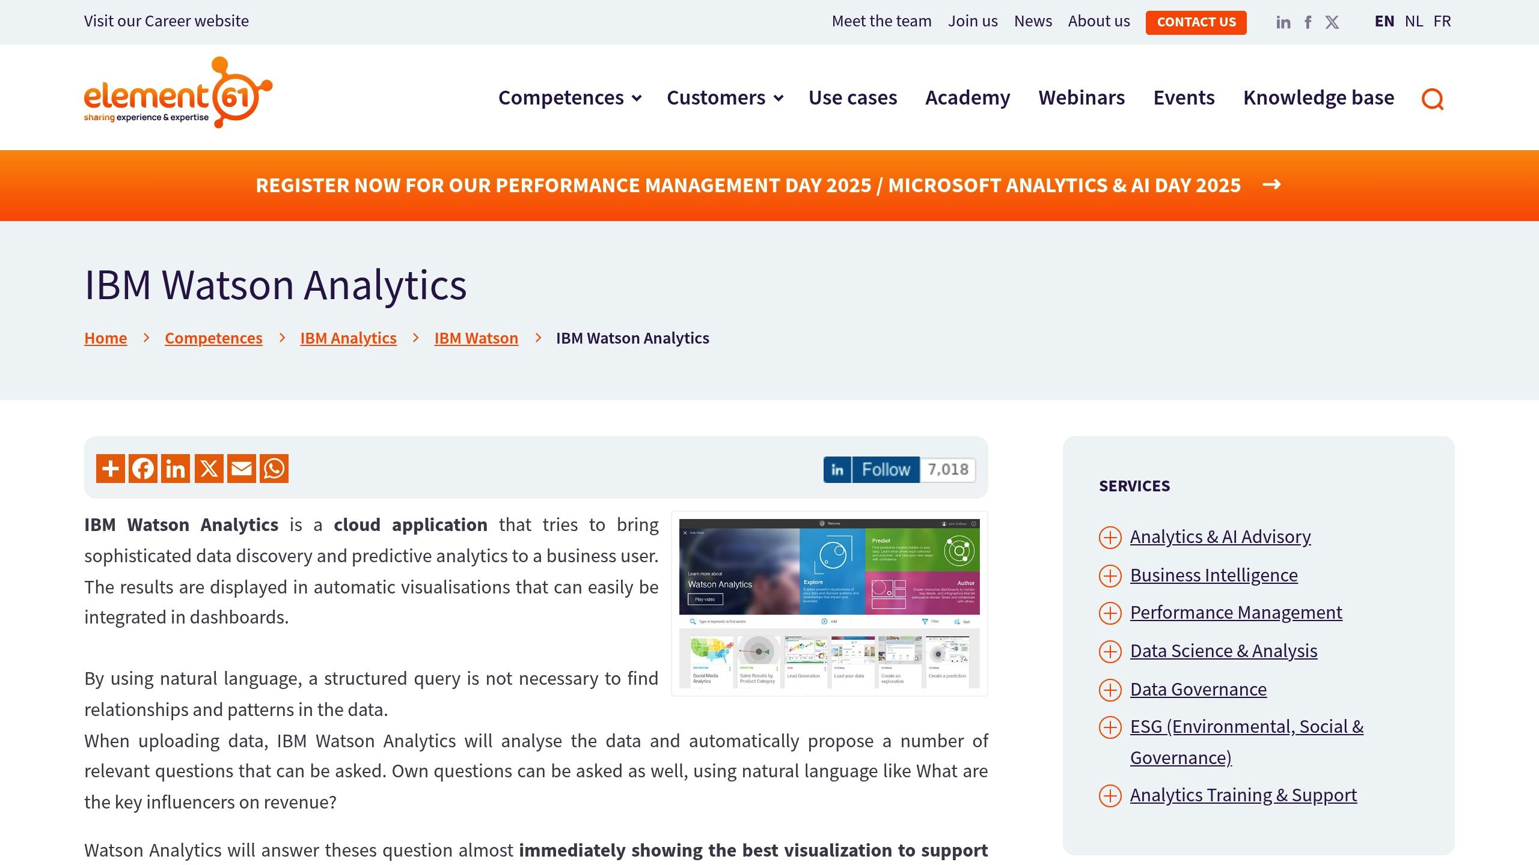Screen dimensions: 1539x865
Task: Share the page via Facebook share icon
Action: click(x=143, y=469)
